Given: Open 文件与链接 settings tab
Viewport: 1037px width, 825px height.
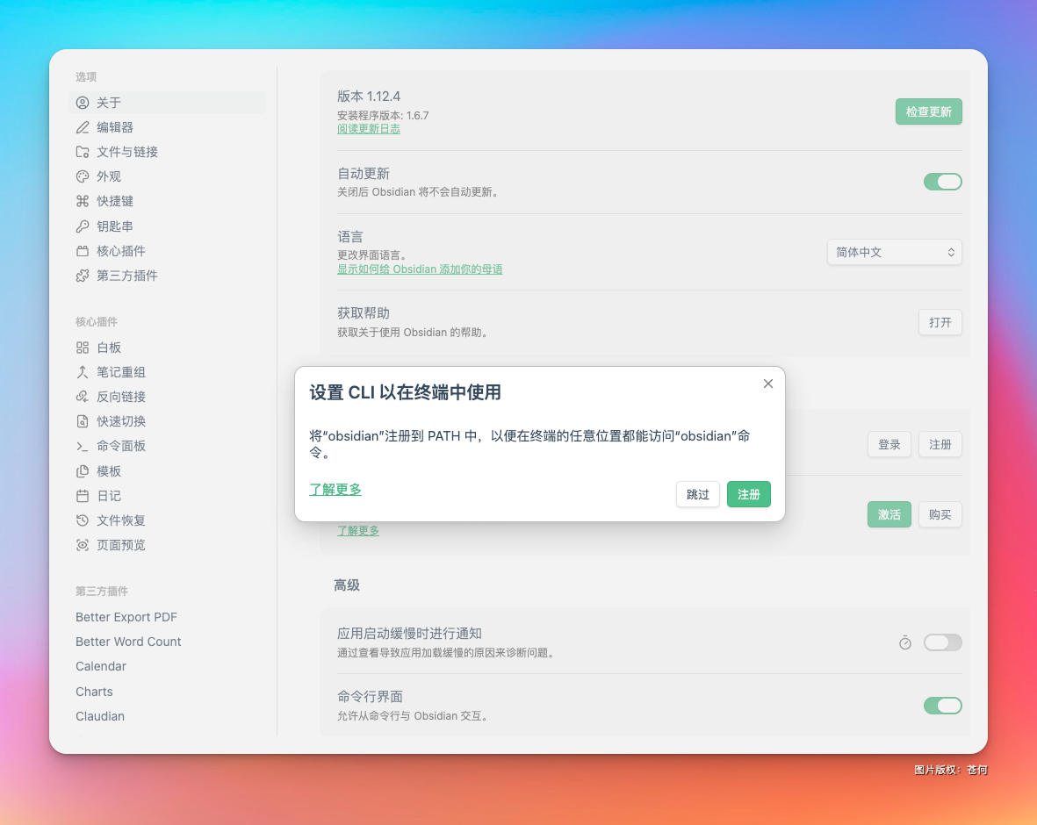Looking at the screenshot, I should (127, 152).
